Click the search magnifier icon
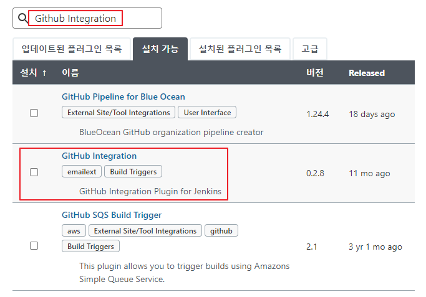 [23, 18]
